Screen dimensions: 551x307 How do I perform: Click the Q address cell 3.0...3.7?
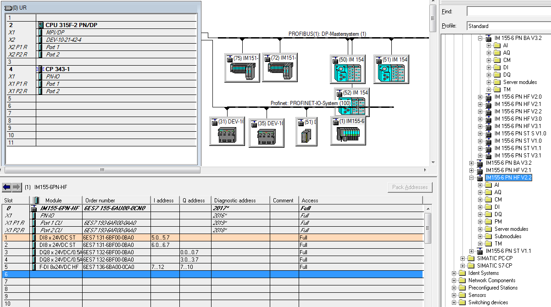195,259
